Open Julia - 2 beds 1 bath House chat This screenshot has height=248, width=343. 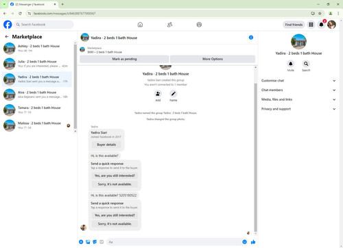(x=37, y=64)
